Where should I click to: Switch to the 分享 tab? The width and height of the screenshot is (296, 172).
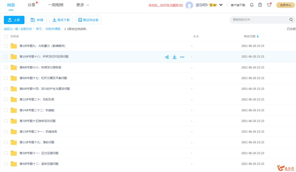(31, 5)
